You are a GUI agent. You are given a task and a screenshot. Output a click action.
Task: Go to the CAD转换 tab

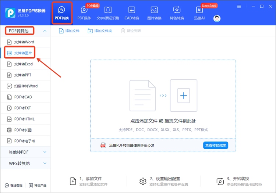(x=132, y=13)
